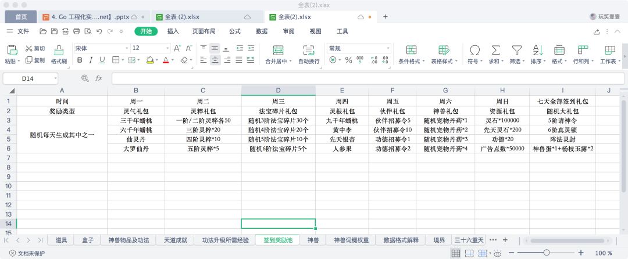
Task: Click the zoom/search icon beside formula bar
Action: (x=85, y=78)
